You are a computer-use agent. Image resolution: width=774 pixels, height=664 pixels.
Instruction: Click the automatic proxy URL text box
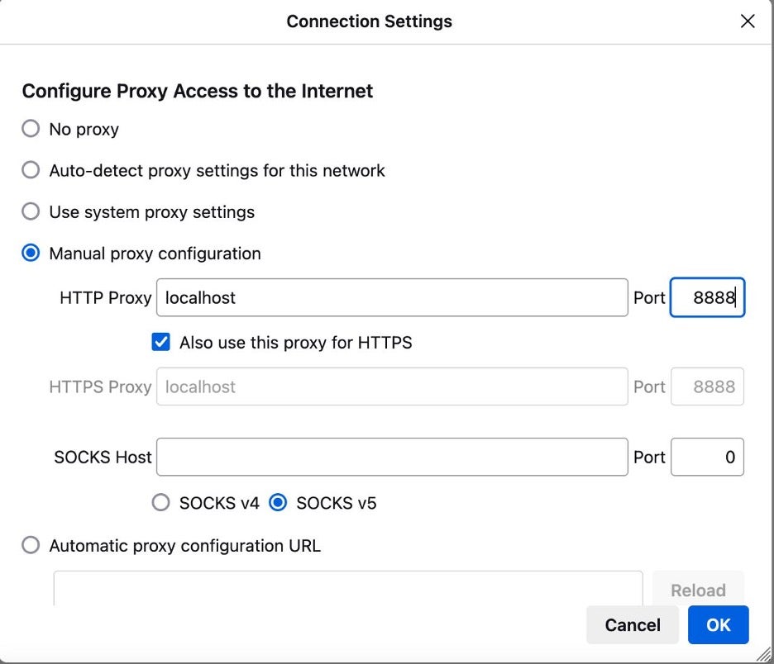(x=348, y=589)
